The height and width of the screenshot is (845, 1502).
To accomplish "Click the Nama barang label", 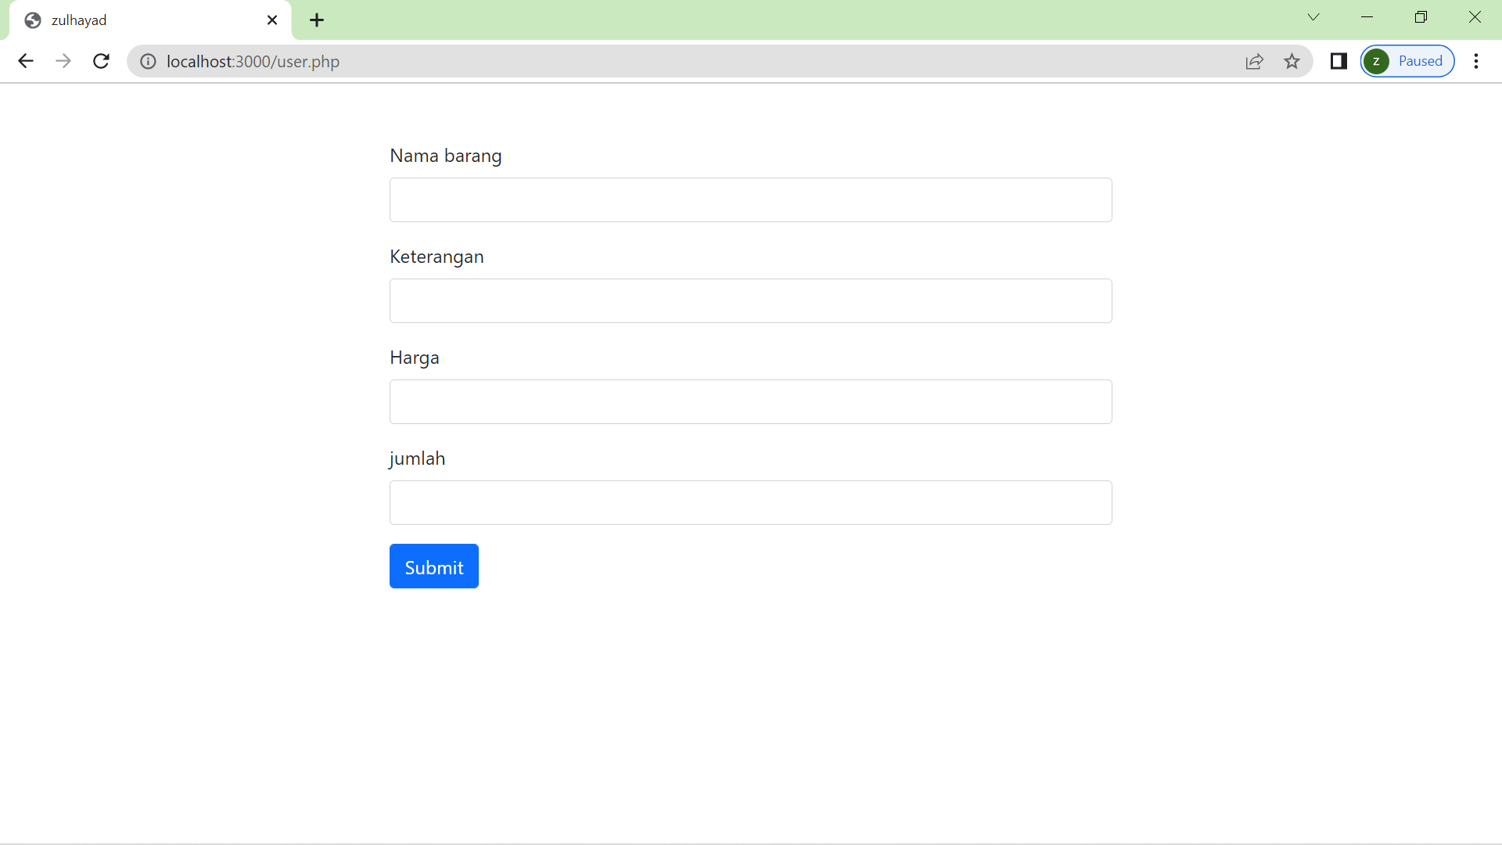I will (x=445, y=156).
